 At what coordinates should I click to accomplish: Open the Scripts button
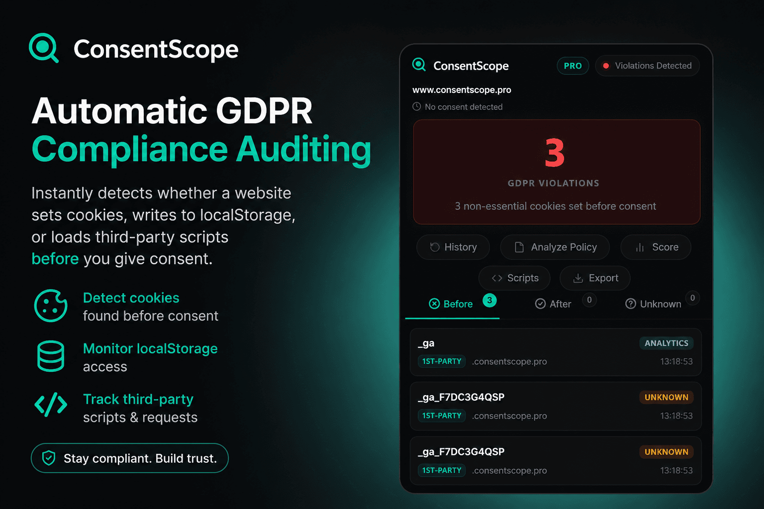tap(514, 278)
